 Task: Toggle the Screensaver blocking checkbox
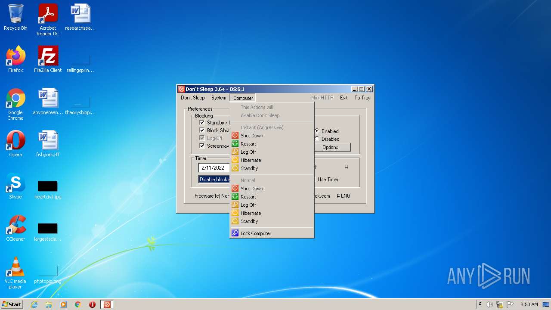pyautogui.click(x=202, y=146)
